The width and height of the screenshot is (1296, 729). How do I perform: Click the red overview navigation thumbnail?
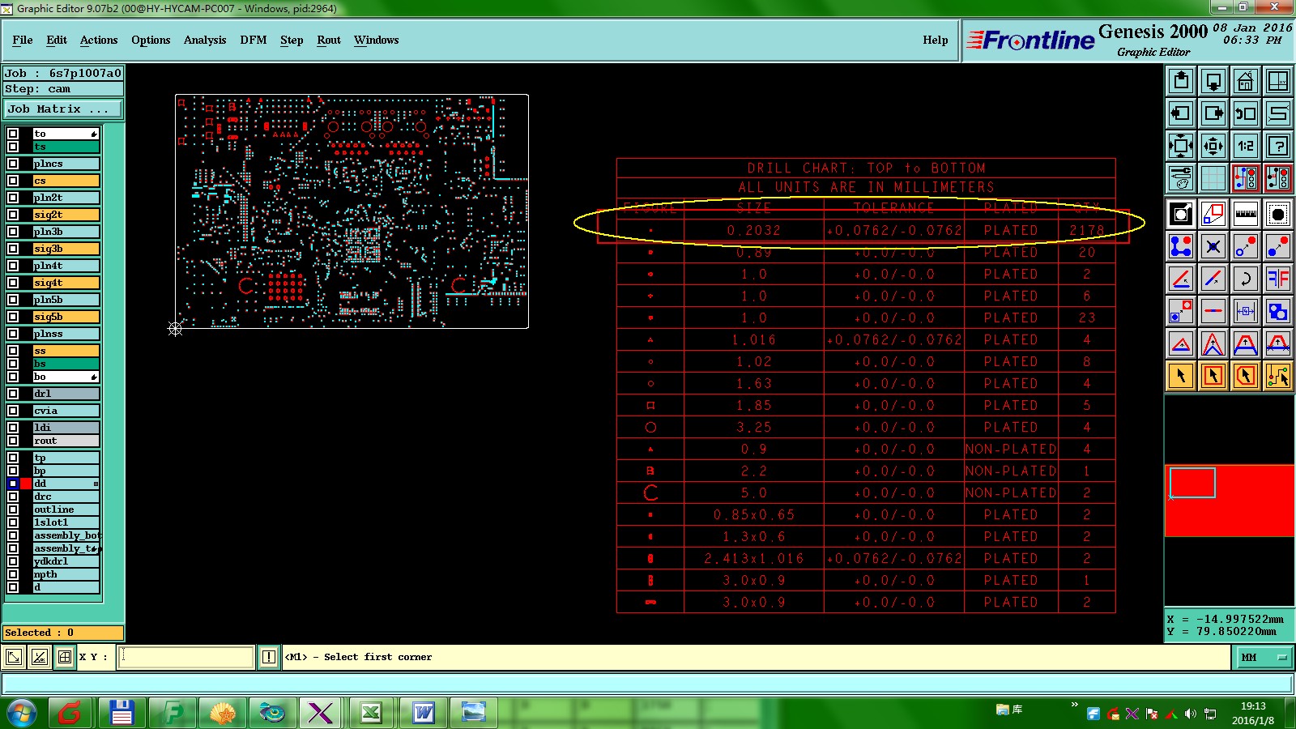click(1230, 501)
